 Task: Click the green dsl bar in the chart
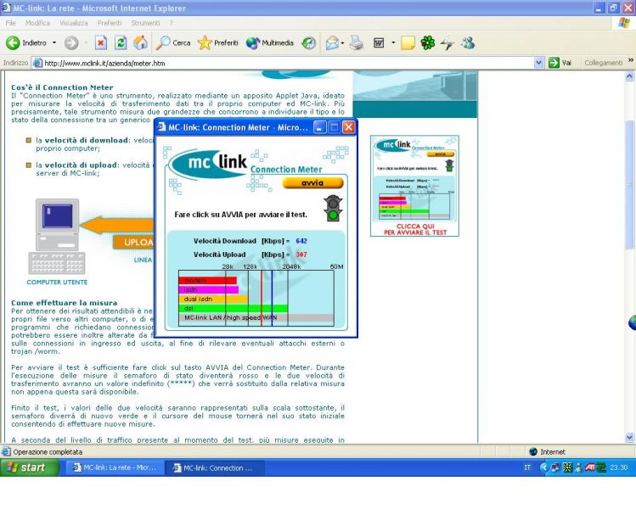[x=234, y=309]
